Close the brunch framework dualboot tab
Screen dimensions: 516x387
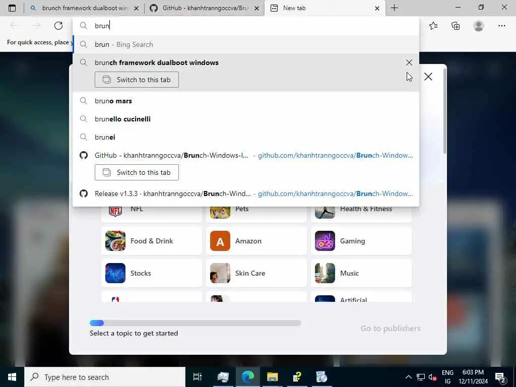(136, 8)
